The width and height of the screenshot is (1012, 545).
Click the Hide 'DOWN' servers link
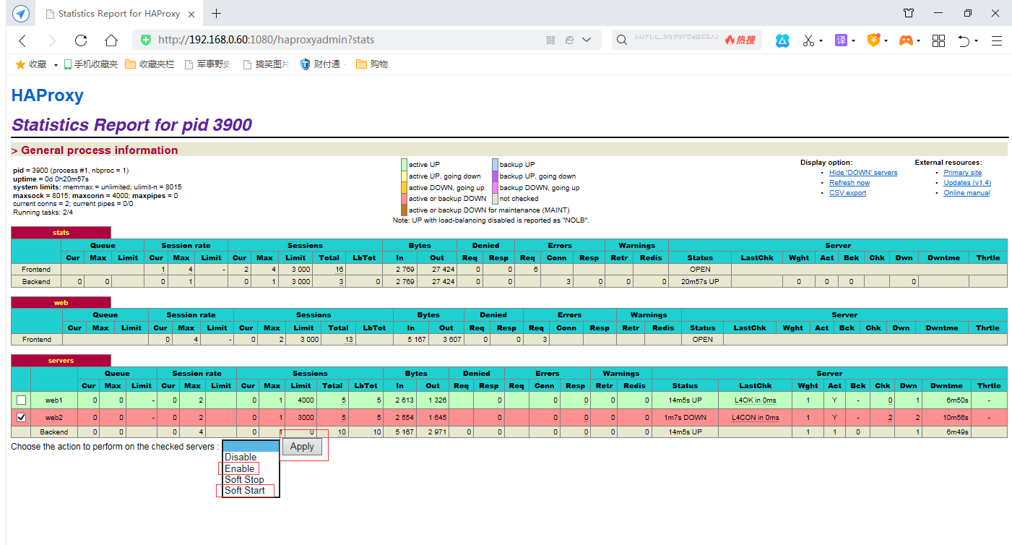pyautogui.click(x=863, y=173)
